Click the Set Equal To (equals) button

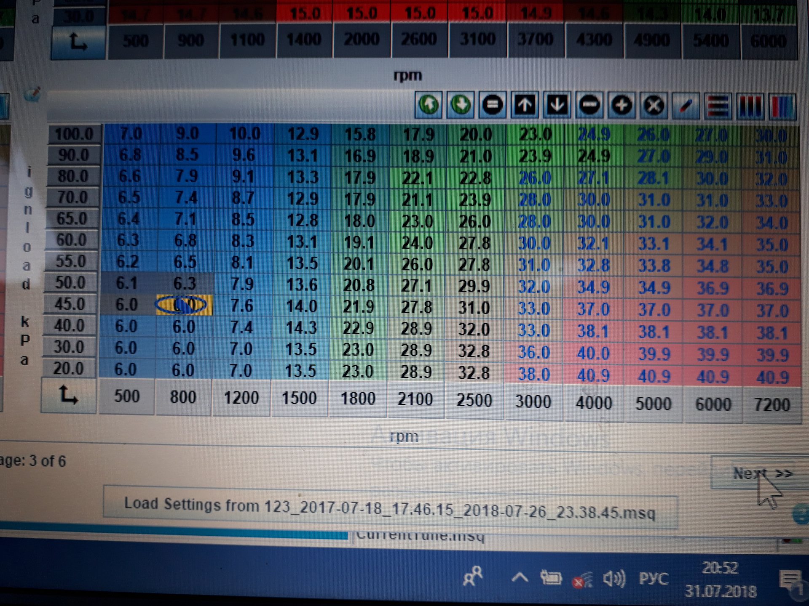coord(493,105)
